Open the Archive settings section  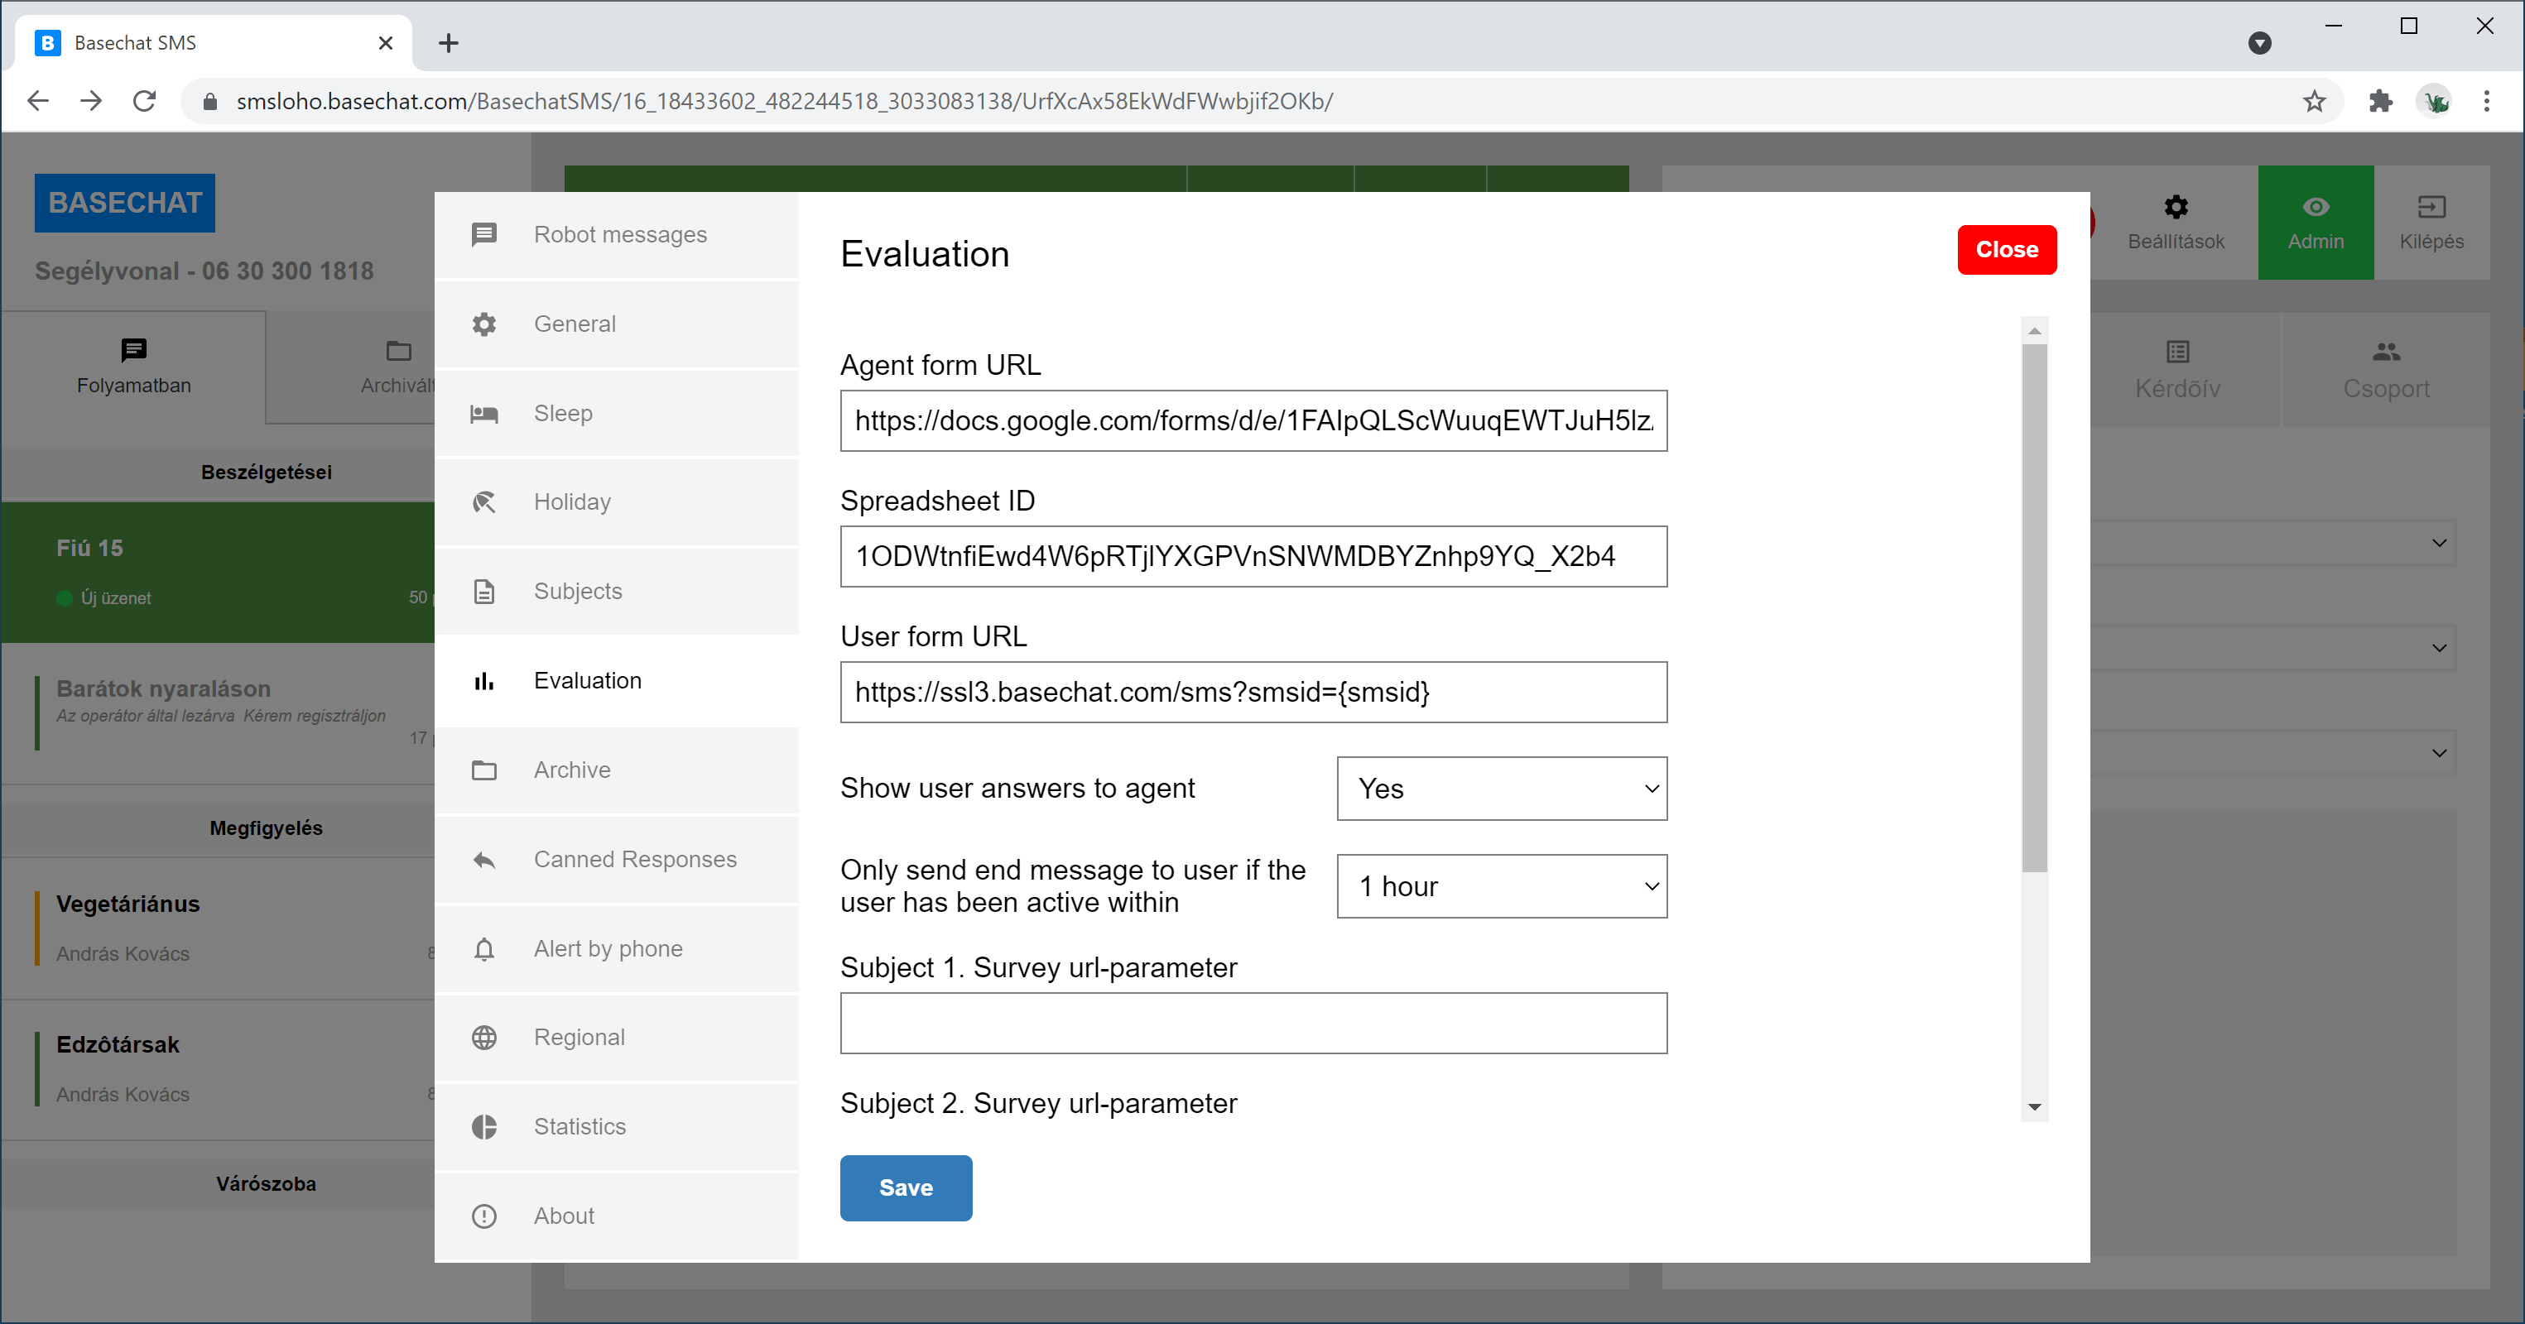pos(571,770)
